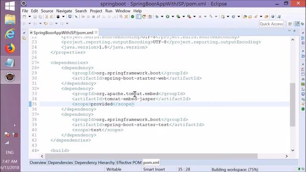
Task: Switch to the highlighted Spring perspective
Action: coord(297,24)
